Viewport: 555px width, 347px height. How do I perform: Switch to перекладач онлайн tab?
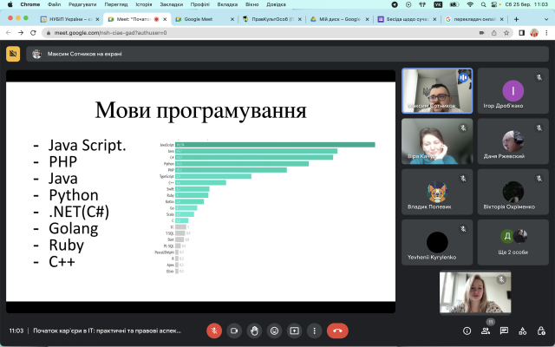(x=474, y=19)
